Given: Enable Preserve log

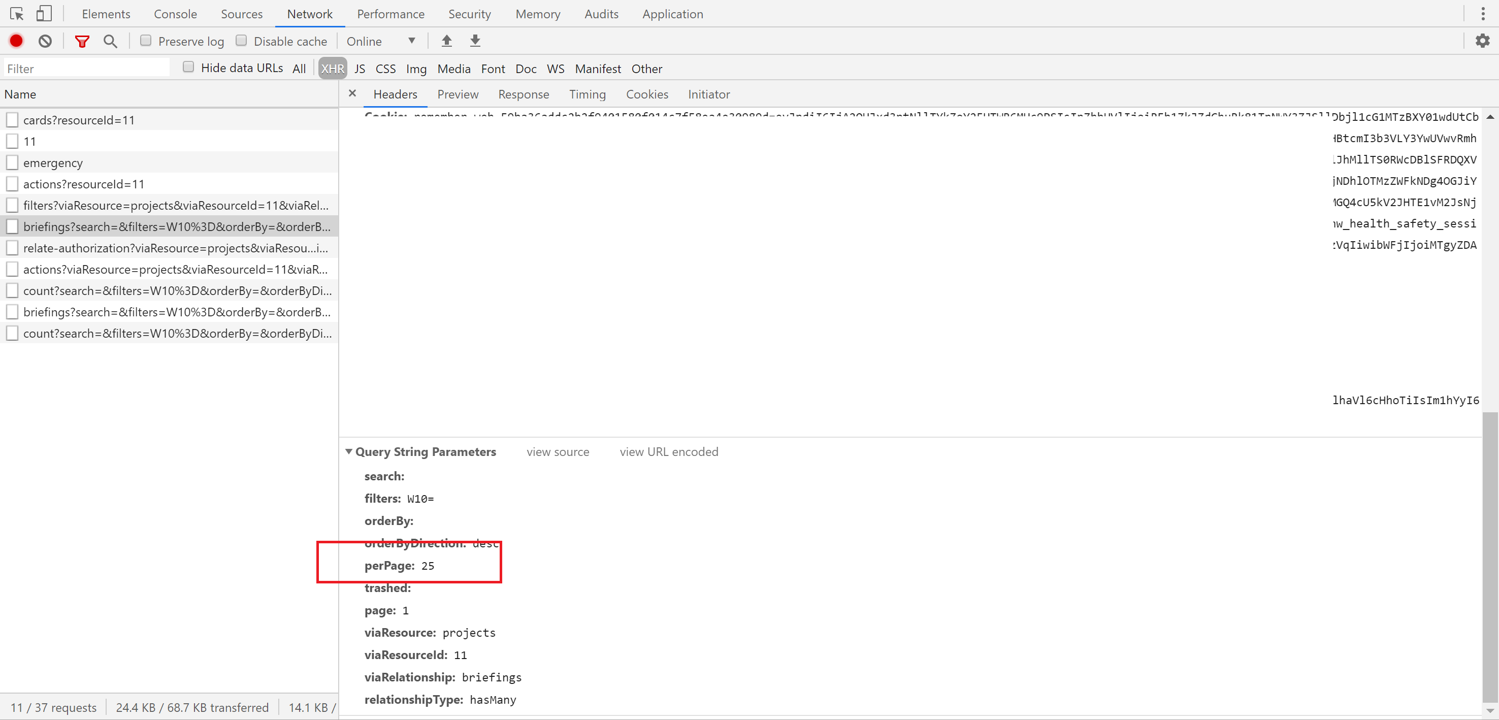Looking at the screenshot, I should point(145,40).
